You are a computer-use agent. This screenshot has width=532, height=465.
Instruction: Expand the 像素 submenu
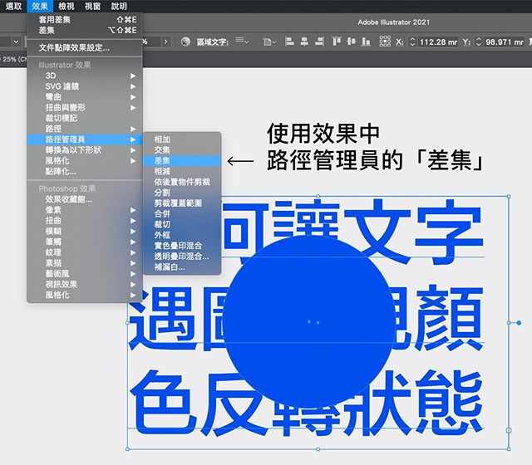click(x=85, y=210)
